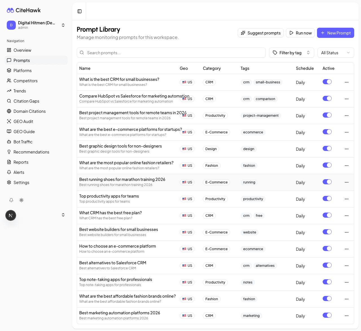Click the marketing tag

tap(251, 316)
